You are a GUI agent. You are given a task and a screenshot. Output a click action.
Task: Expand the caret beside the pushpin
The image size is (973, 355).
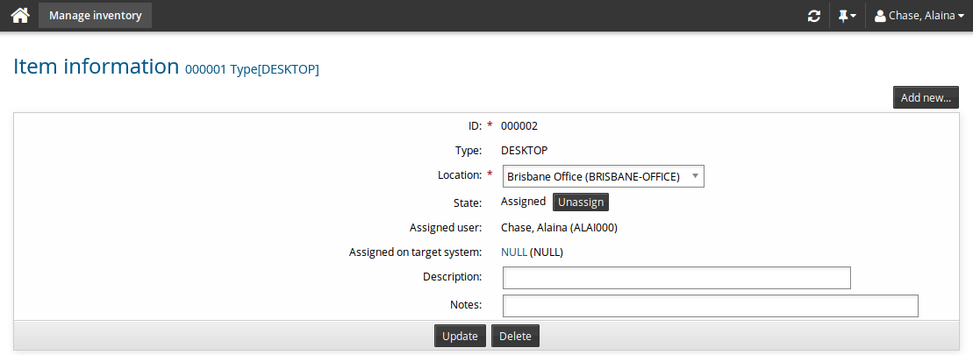click(854, 17)
